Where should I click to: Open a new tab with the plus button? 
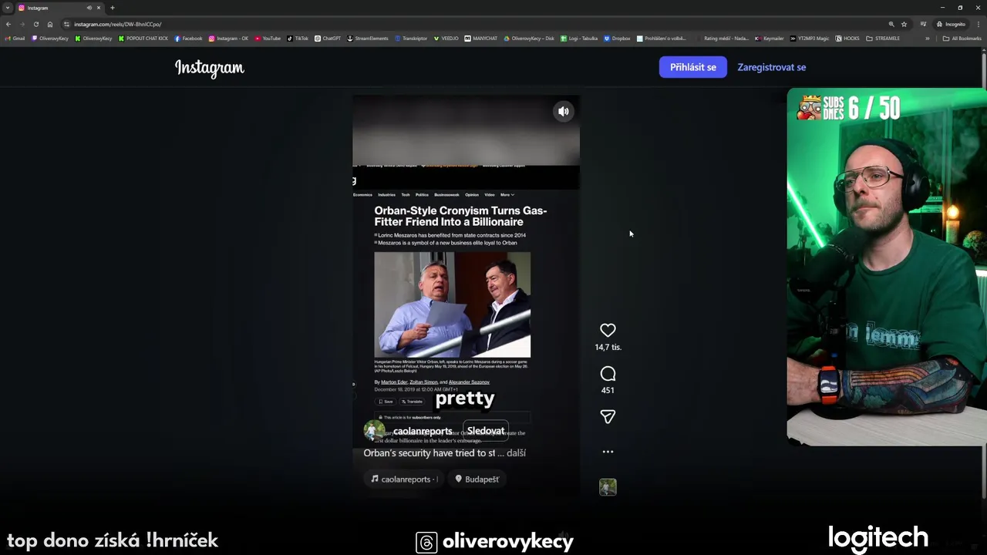click(x=113, y=8)
